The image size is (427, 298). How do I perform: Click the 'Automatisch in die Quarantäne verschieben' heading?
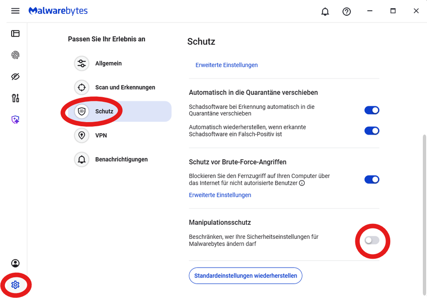coord(253,93)
